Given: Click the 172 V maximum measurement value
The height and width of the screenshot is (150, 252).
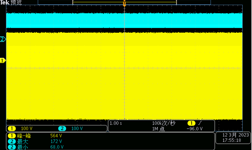Looking at the screenshot, I should (x=56, y=141).
